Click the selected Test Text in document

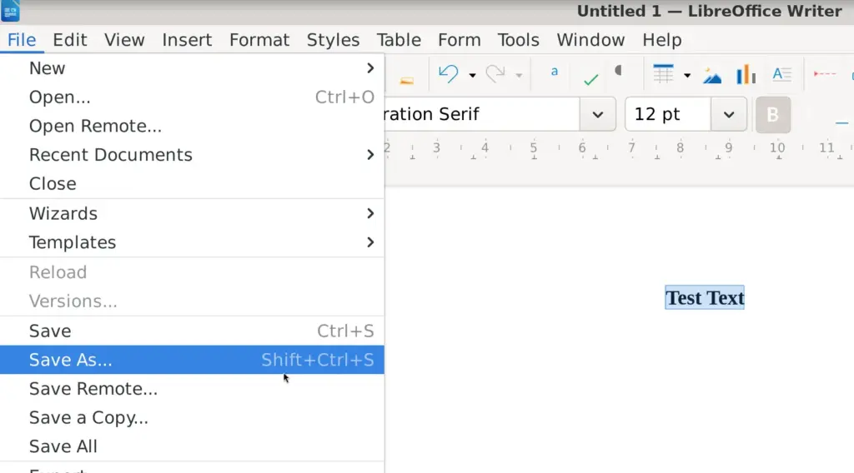705,298
